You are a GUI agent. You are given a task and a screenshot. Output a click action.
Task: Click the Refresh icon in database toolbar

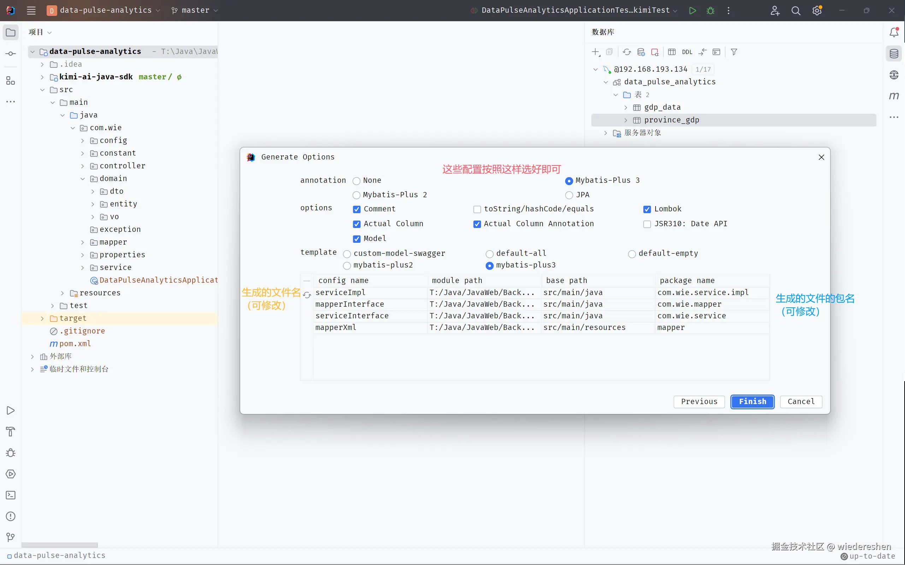coord(627,52)
